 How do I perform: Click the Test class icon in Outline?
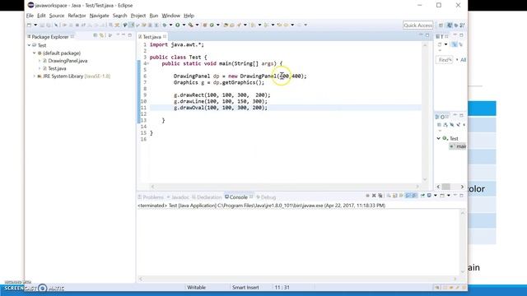click(445, 138)
